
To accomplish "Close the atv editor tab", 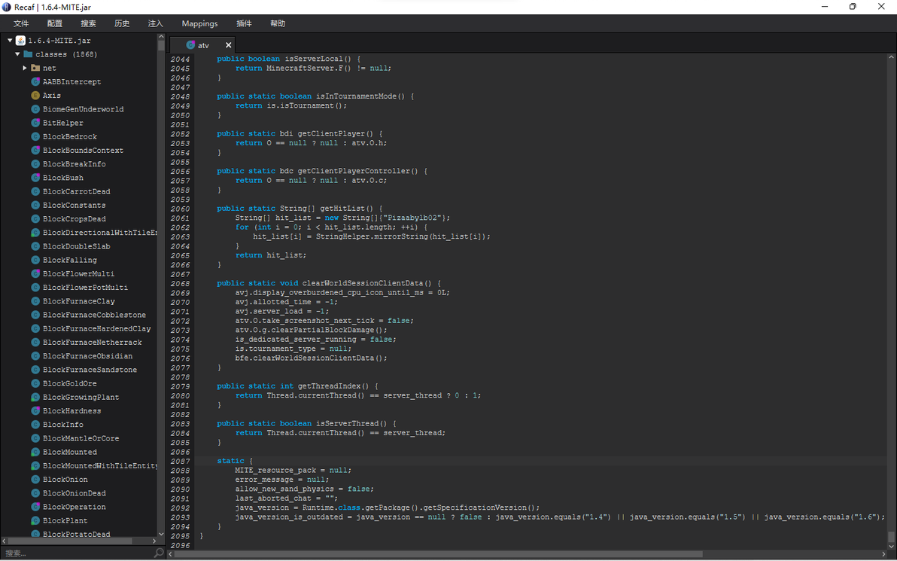I will (x=229, y=45).
